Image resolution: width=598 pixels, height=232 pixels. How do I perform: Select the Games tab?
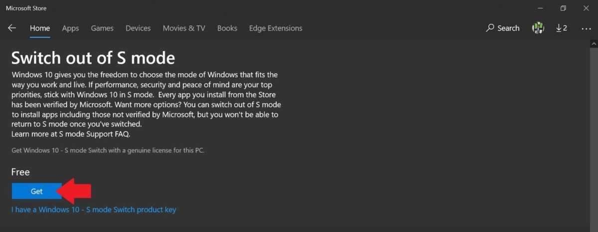[102, 28]
